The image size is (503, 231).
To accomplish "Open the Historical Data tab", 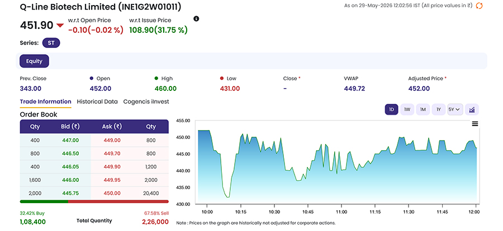I will click(x=97, y=102).
